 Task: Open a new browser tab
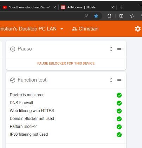[x=122, y=7]
